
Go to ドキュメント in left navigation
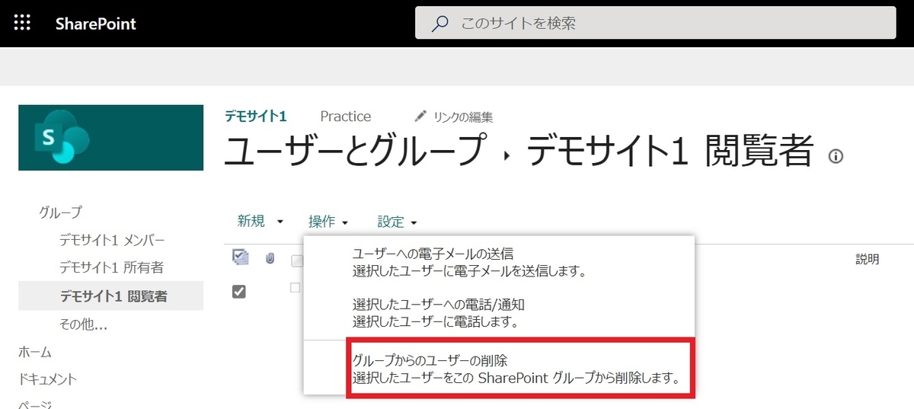coord(48,379)
